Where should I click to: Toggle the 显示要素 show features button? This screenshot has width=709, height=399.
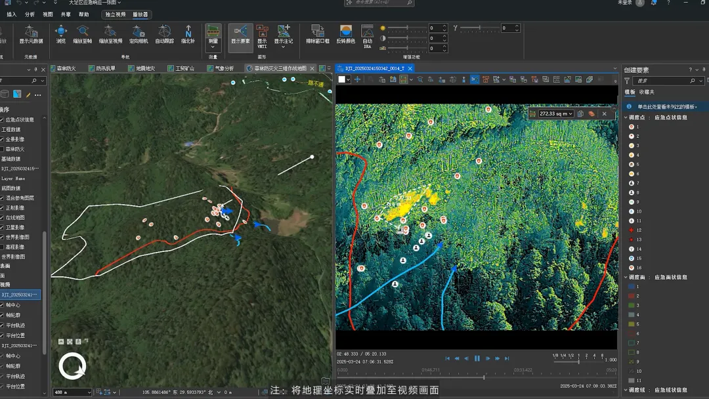240,33
